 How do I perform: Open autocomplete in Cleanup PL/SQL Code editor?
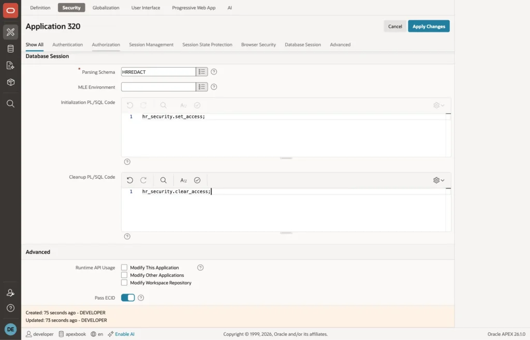pyautogui.click(x=184, y=180)
